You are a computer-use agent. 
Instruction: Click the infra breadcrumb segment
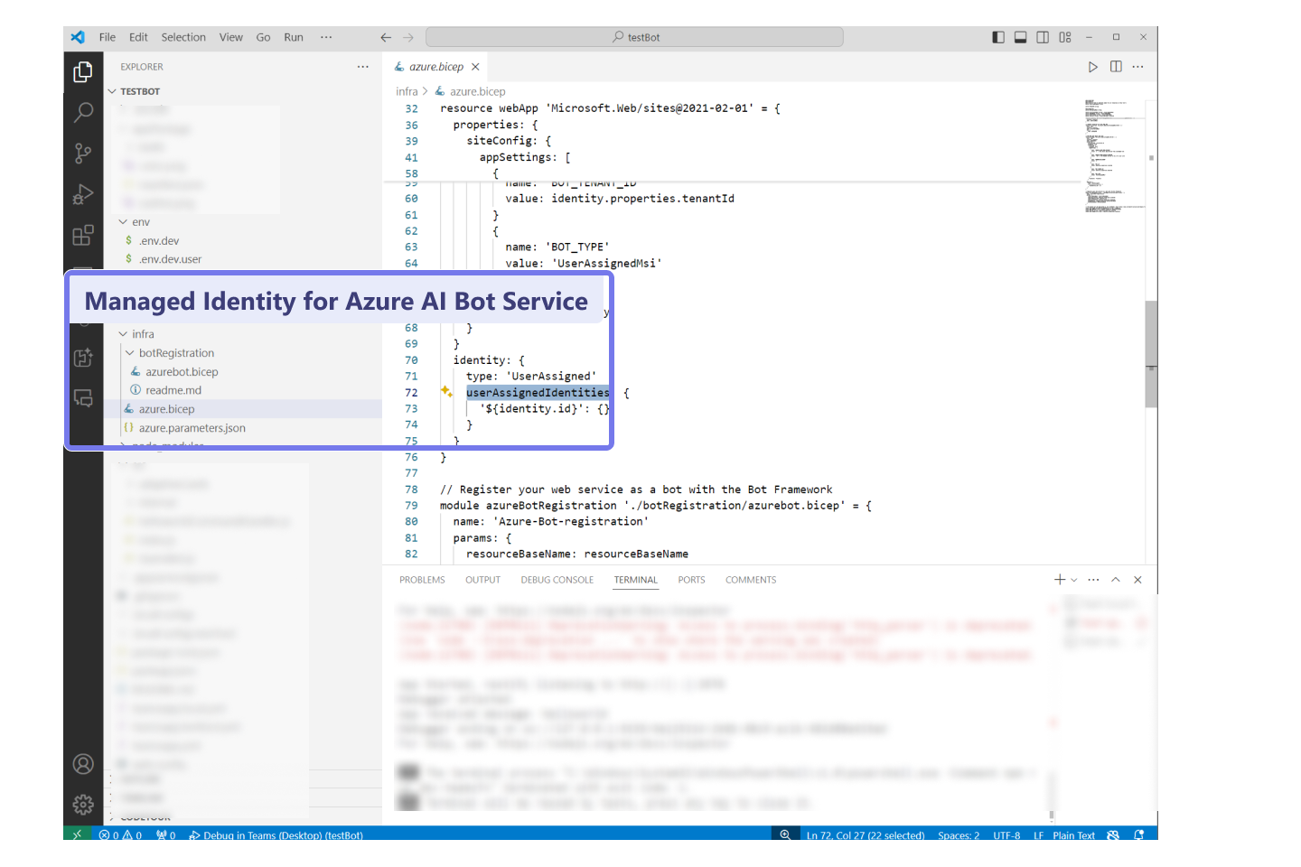407,91
